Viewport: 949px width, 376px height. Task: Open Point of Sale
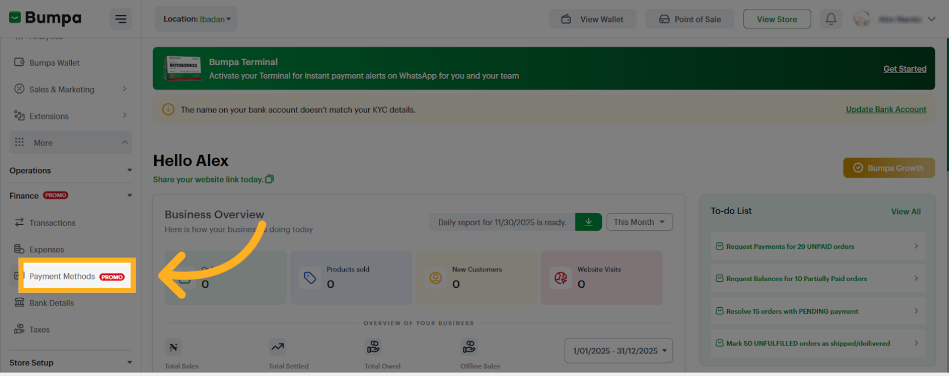(690, 19)
